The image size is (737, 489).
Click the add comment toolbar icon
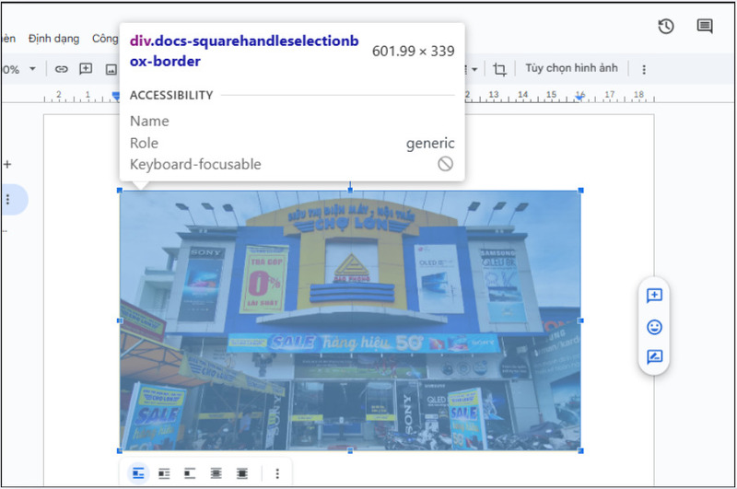(86, 69)
